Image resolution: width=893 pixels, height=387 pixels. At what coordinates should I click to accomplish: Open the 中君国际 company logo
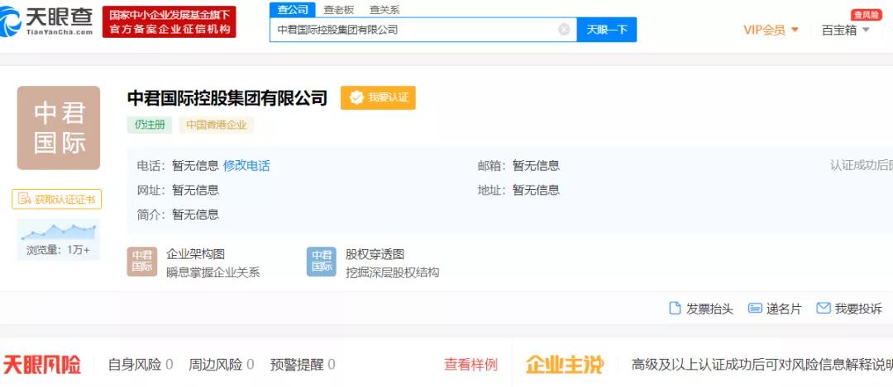(x=59, y=128)
